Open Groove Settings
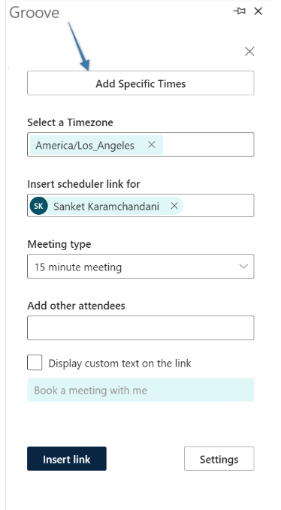This screenshot has height=510, width=281. coord(219,459)
